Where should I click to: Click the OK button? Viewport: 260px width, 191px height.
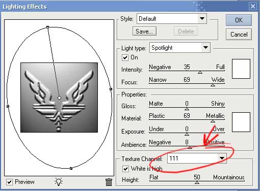point(239,20)
